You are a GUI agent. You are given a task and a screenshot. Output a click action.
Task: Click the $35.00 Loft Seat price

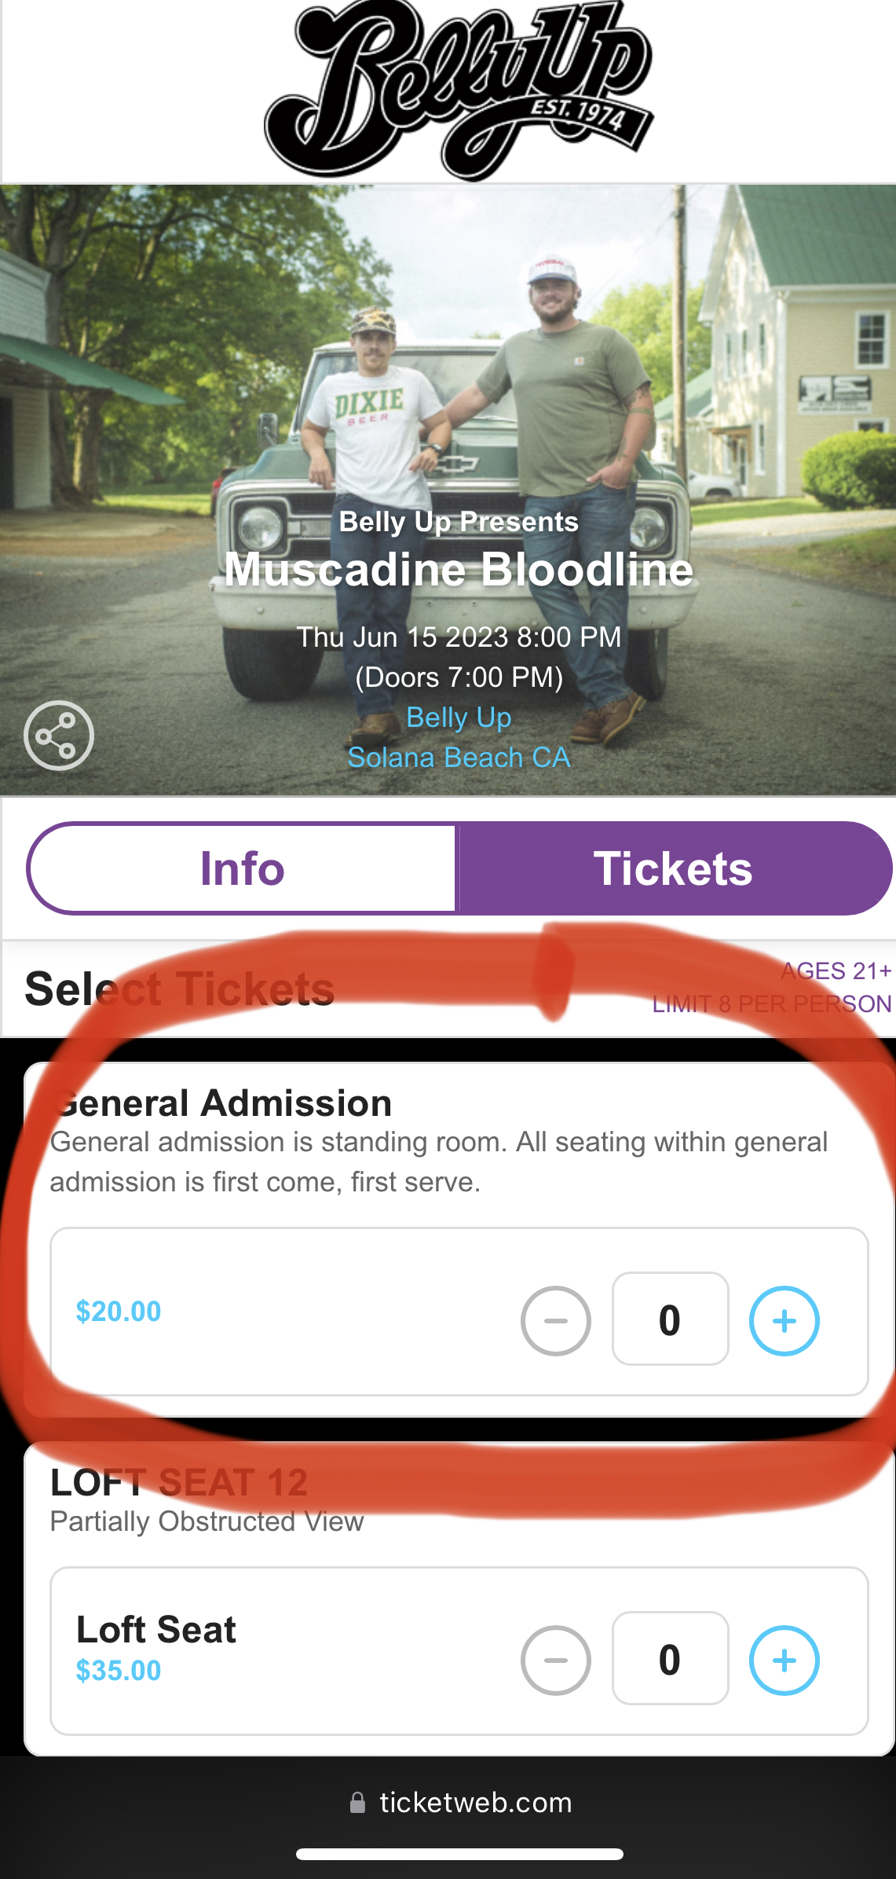(x=119, y=1671)
